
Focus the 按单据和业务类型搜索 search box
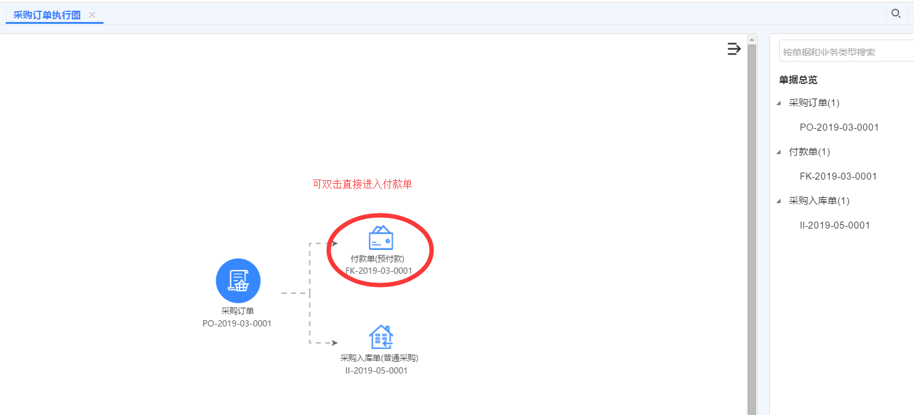(x=847, y=52)
